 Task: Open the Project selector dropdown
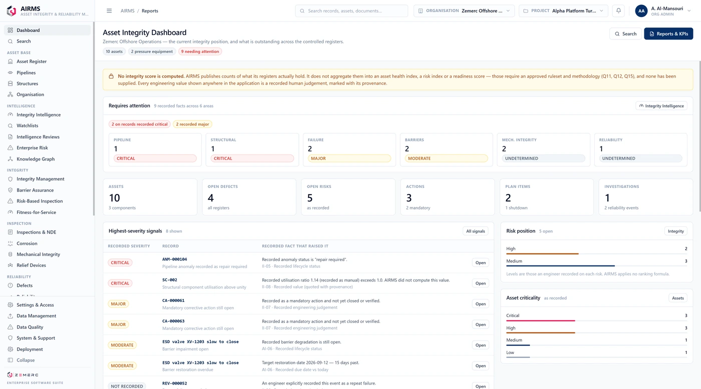[x=564, y=10]
